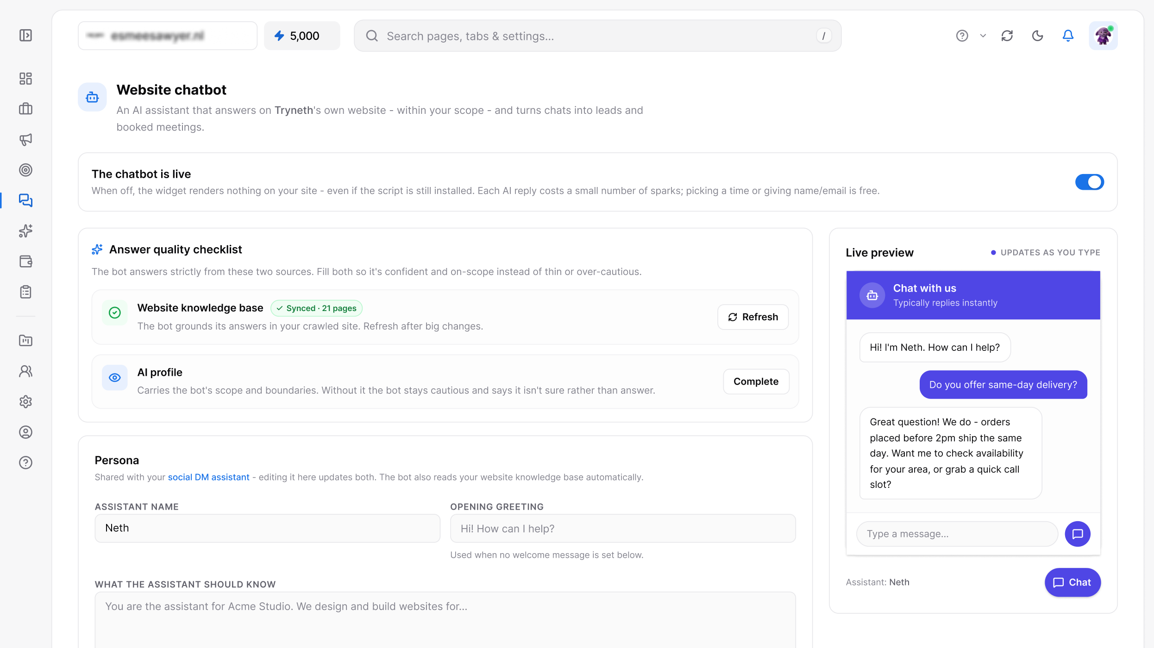Open the help question icon in sidebar
1154x648 pixels.
[25, 463]
